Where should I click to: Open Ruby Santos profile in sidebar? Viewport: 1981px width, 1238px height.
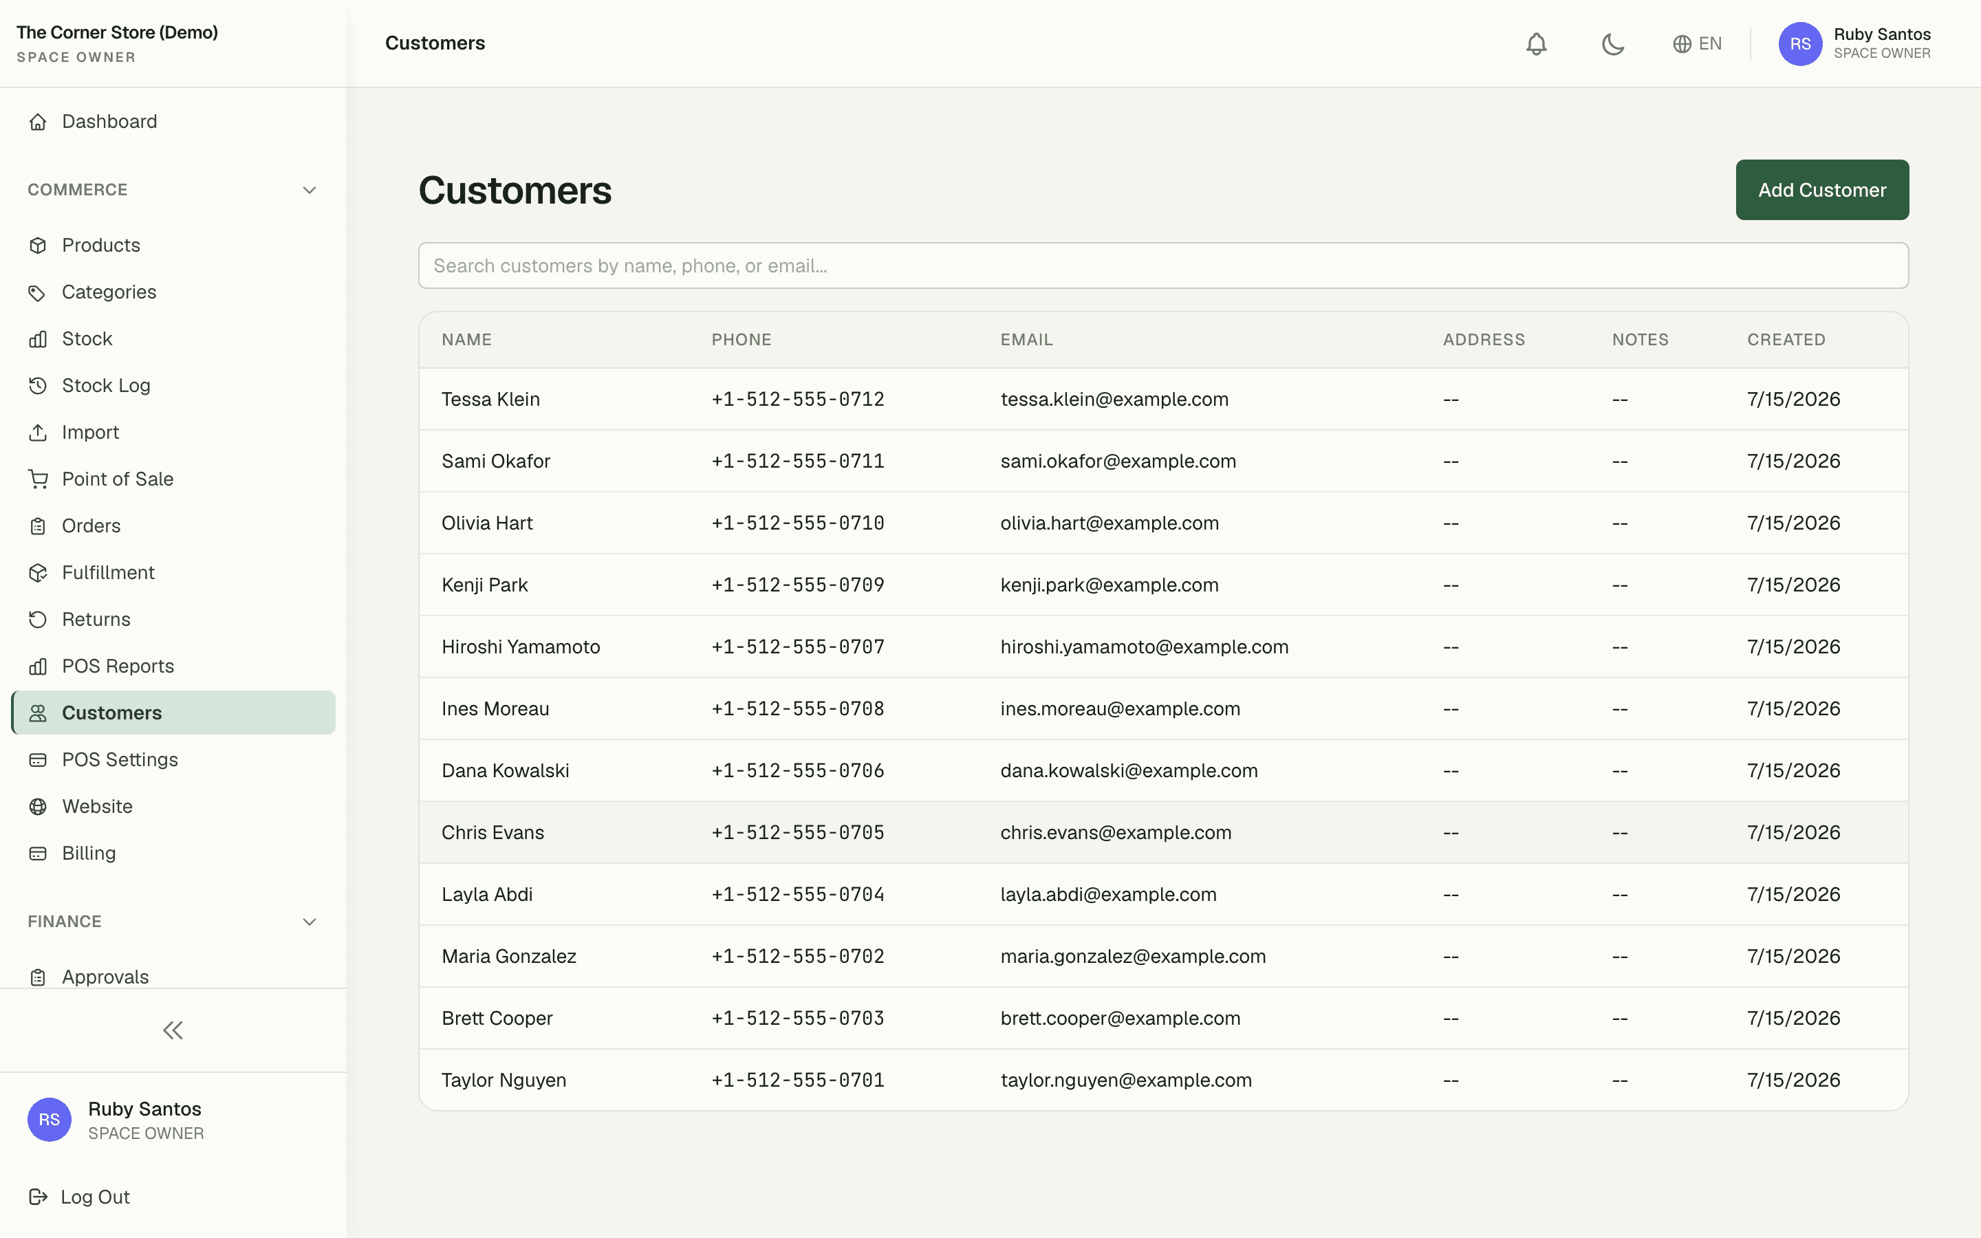(x=116, y=1119)
